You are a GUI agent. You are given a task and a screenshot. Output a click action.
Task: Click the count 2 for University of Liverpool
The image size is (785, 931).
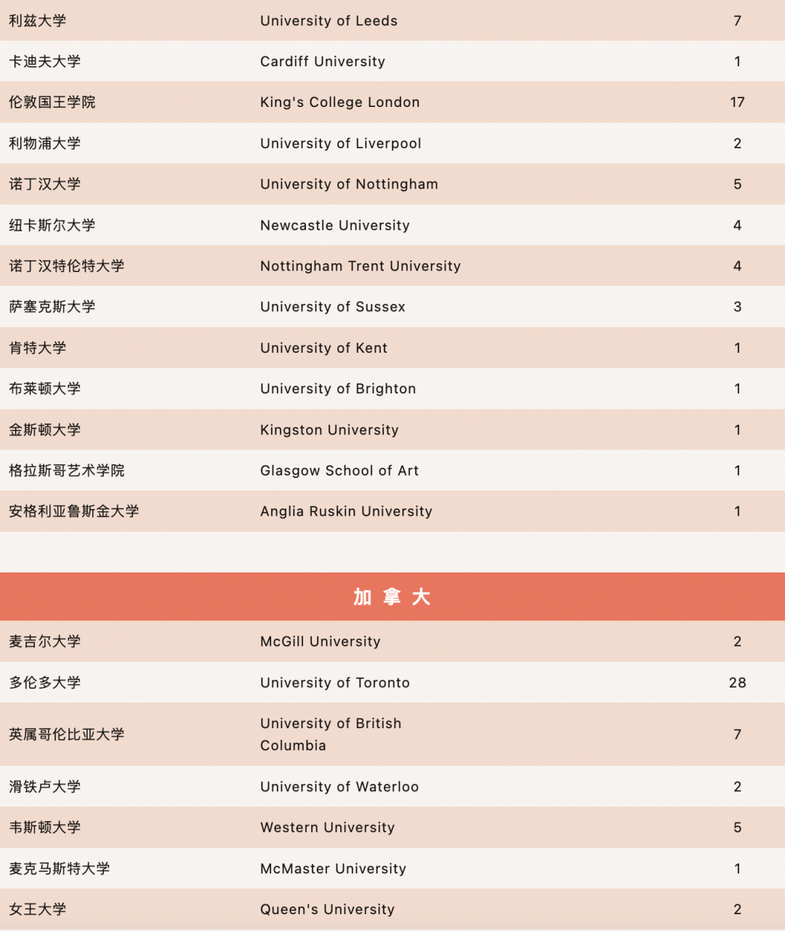737,143
